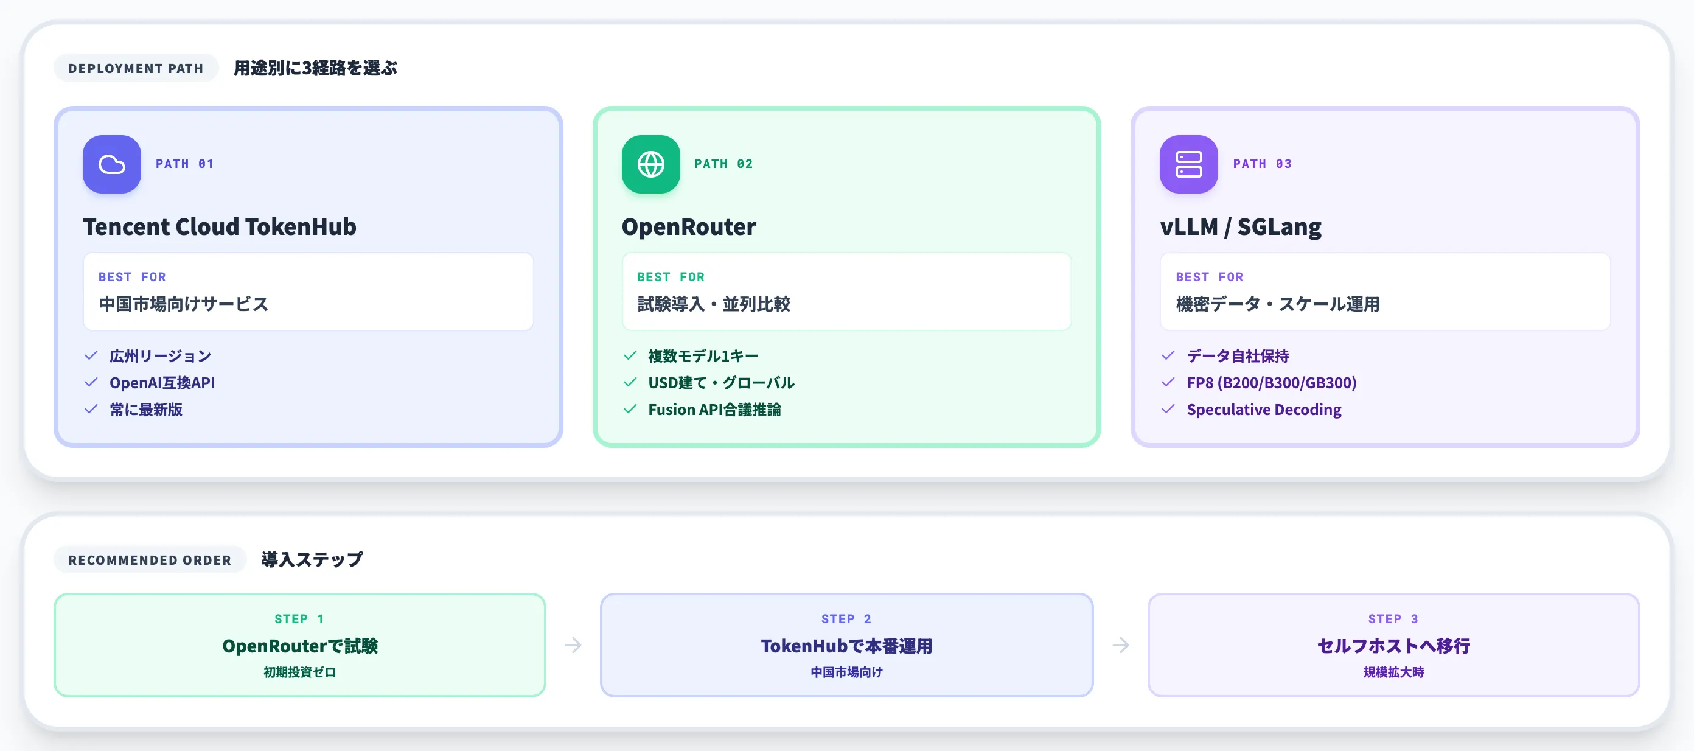Click the checkmark beside 広州リージョン
This screenshot has height=751, width=1694.
click(x=91, y=356)
